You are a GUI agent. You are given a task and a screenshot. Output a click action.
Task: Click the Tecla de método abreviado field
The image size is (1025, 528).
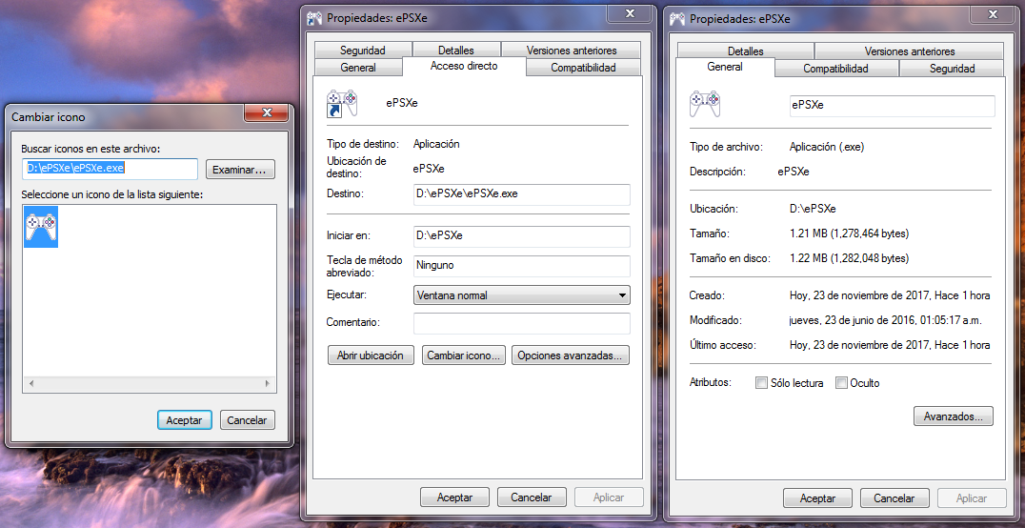(522, 266)
